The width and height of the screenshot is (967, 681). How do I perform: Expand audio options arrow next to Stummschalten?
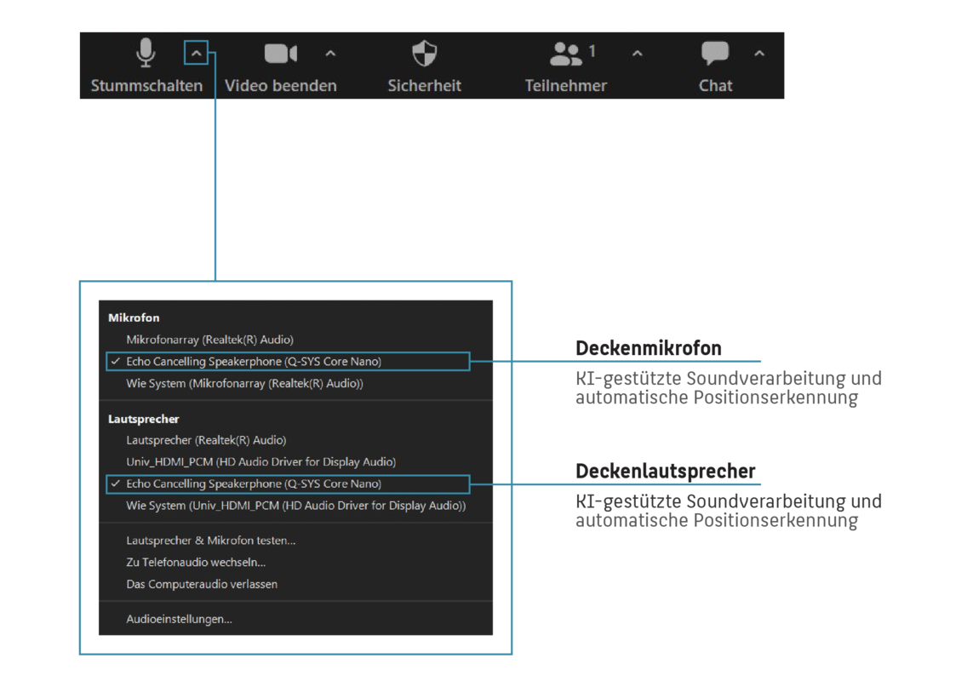(196, 54)
